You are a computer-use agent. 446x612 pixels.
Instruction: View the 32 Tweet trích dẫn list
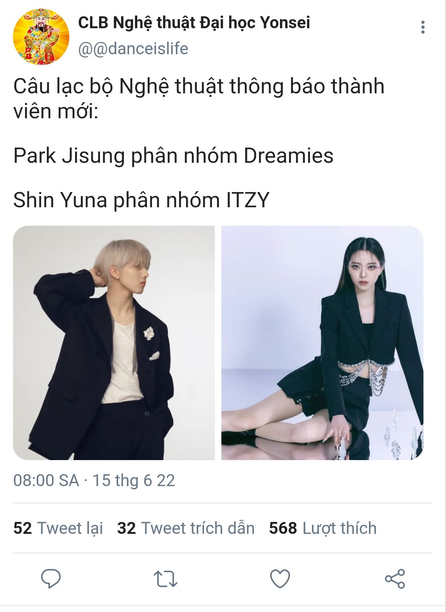(186, 528)
